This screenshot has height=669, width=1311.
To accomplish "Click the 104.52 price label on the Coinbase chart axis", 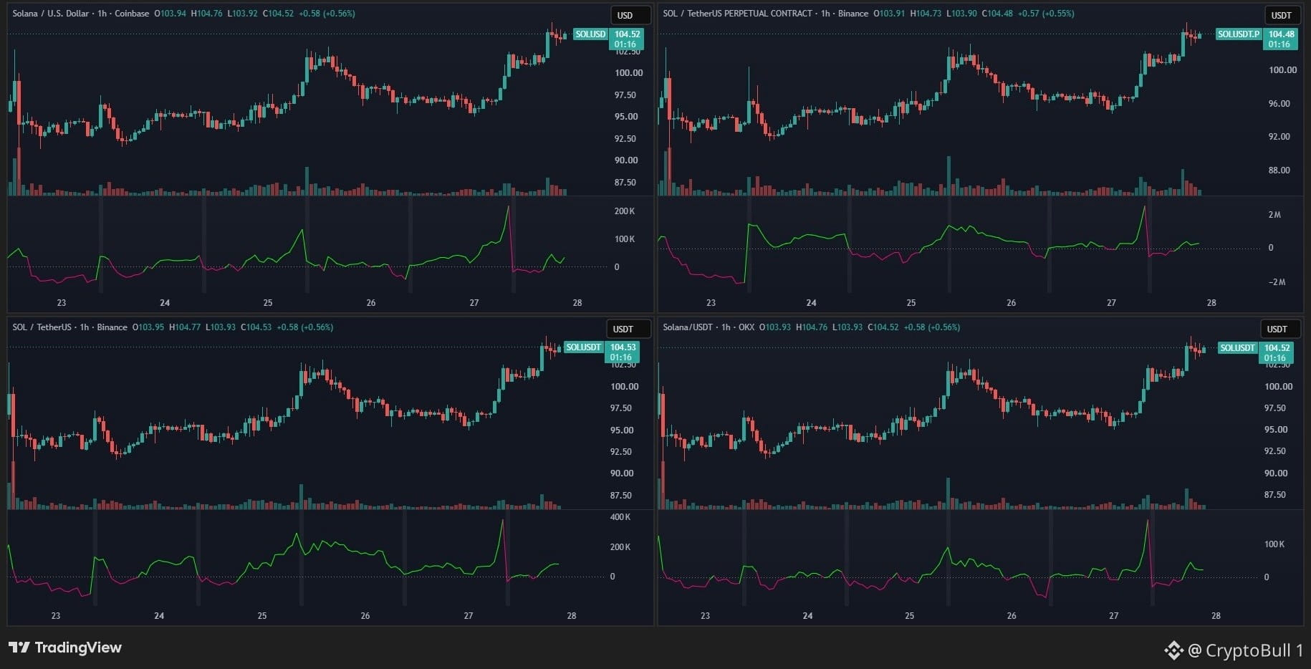I will [x=627, y=34].
